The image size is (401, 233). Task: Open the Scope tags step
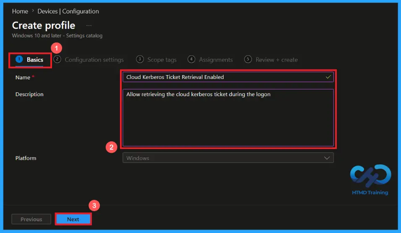156,60
